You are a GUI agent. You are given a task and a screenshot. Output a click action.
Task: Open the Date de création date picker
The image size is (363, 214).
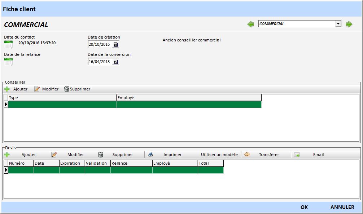coord(115,44)
